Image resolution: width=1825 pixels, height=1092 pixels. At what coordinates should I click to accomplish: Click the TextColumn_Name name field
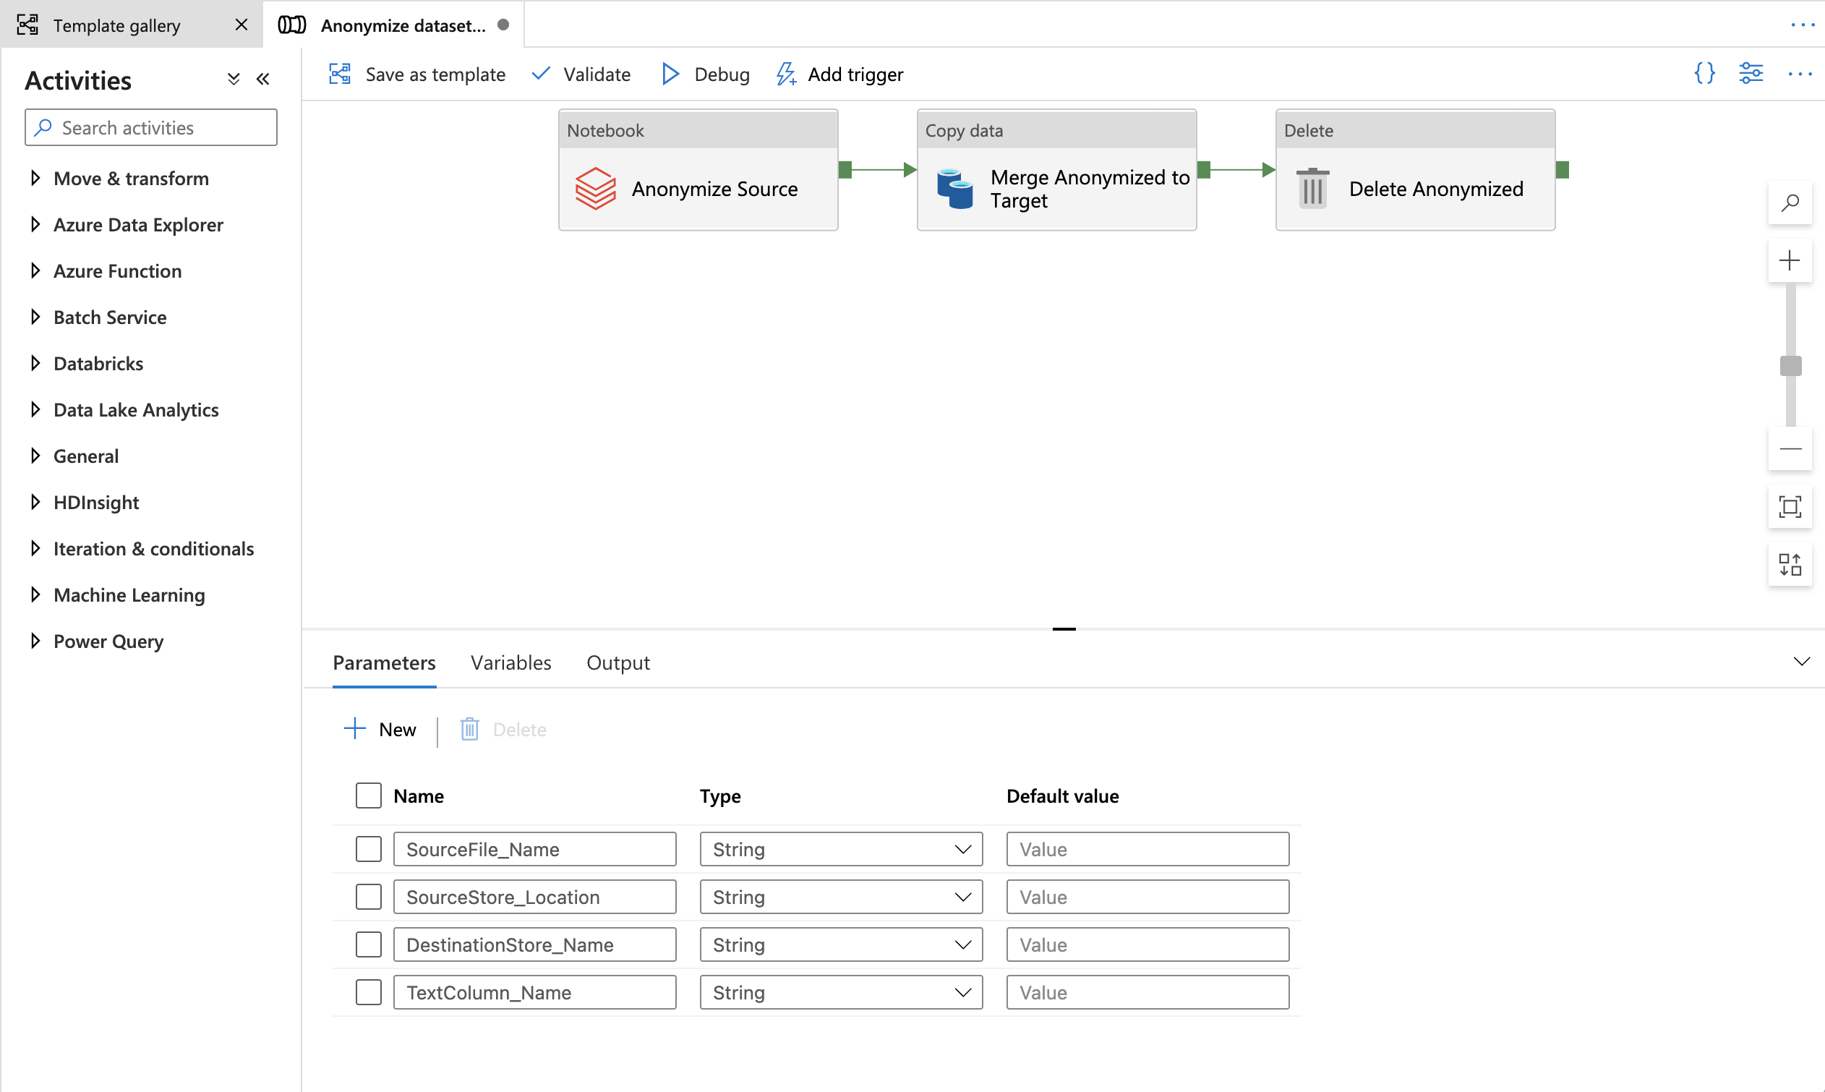click(535, 992)
